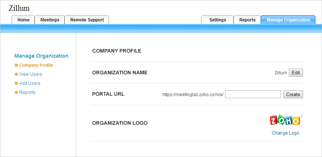322x157 pixels.
Task: Click the Zillum title at the top
Action: click(x=19, y=8)
